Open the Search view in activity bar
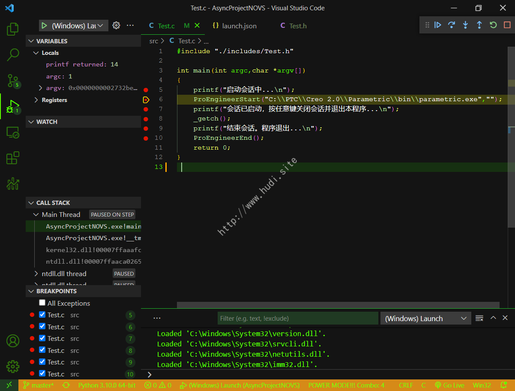515x391 pixels. [x=13, y=54]
